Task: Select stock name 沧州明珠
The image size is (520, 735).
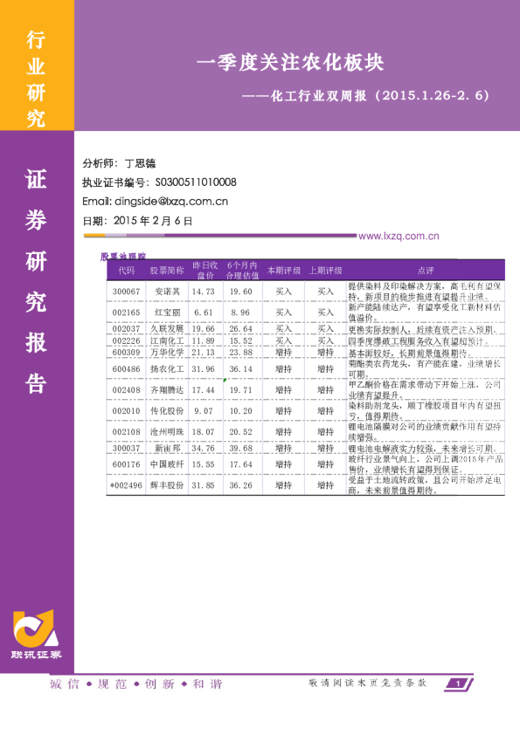Action: coord(167,432)
